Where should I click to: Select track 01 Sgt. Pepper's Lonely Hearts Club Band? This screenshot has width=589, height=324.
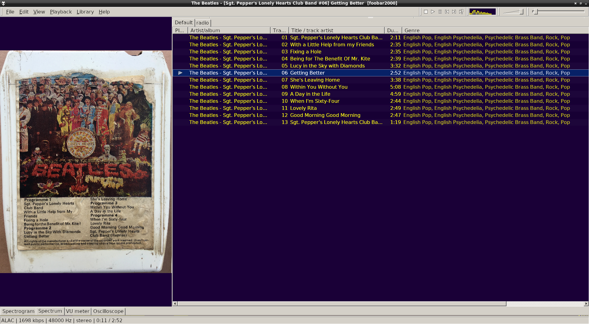click(380, 37)
